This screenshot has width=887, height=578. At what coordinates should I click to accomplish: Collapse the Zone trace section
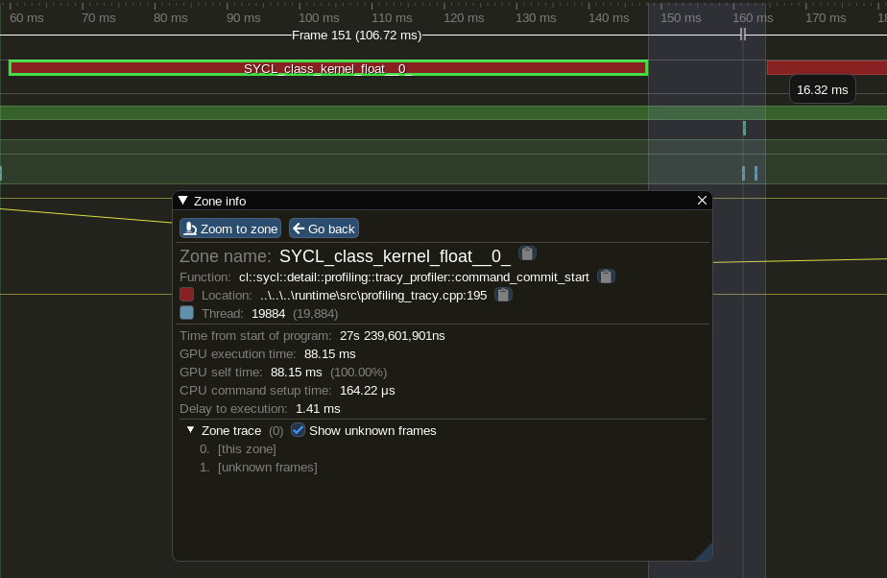click(x=191, y=430)
